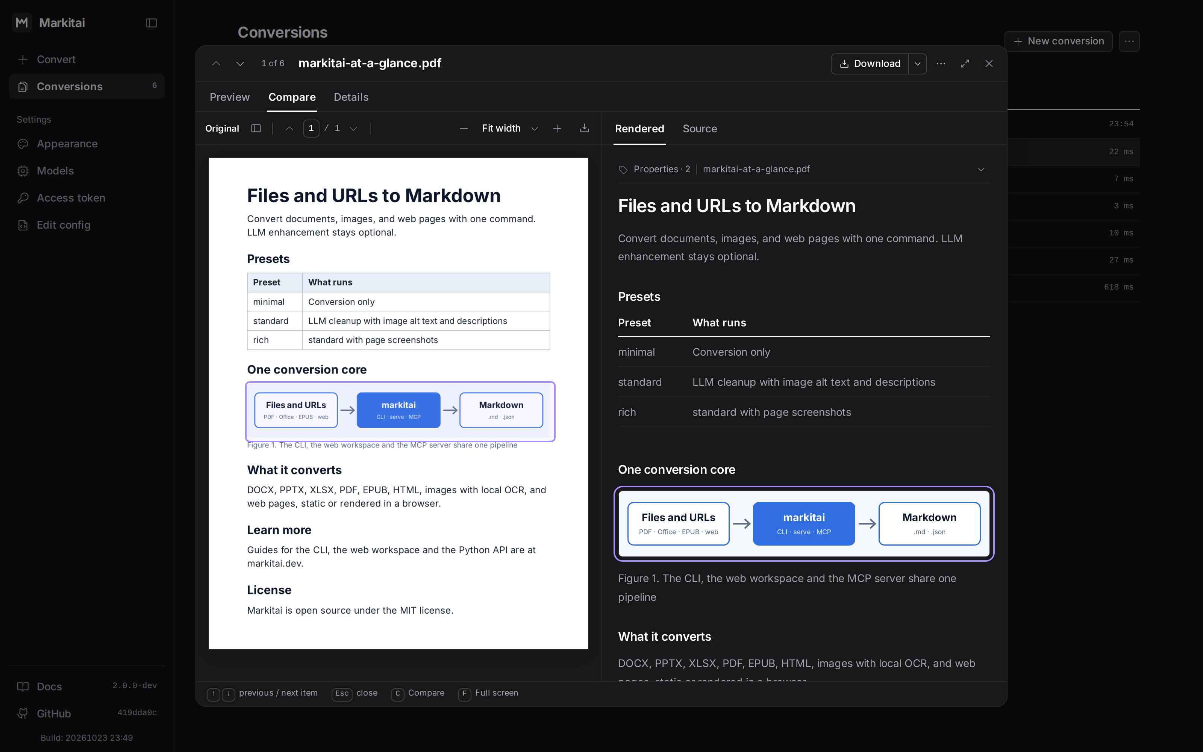Open Edit config
Screen dimensions: 1203x752
86,225
